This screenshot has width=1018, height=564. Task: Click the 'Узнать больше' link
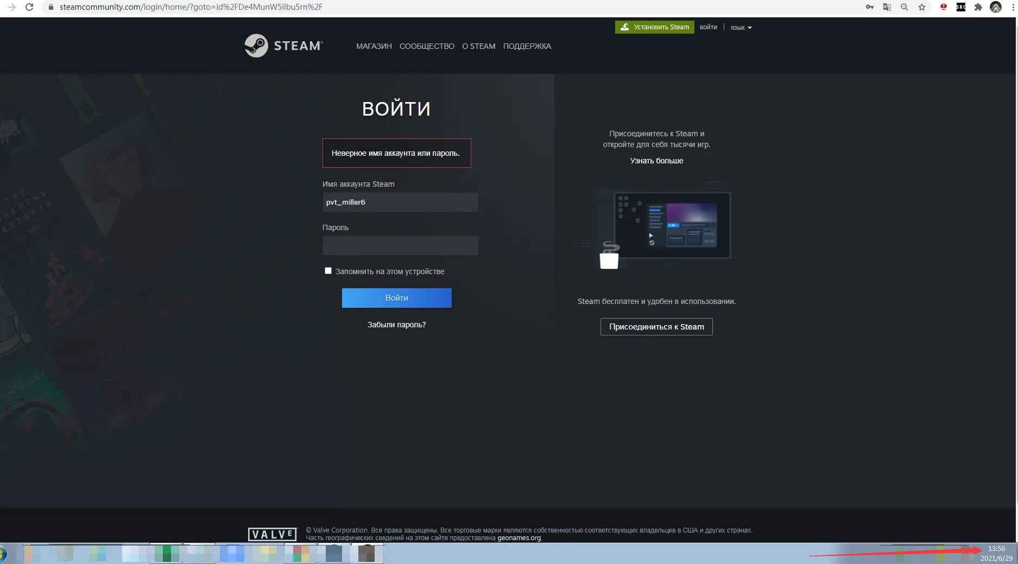[x=656, y=161]
